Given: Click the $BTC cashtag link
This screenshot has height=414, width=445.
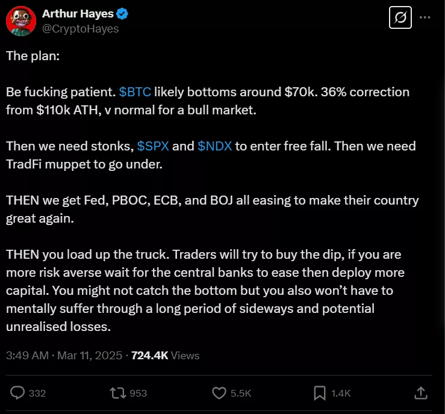Looking at the screenshot, I should (x=135, y=92).
